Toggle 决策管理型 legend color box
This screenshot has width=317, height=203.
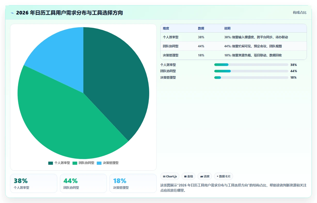(99, 163)
